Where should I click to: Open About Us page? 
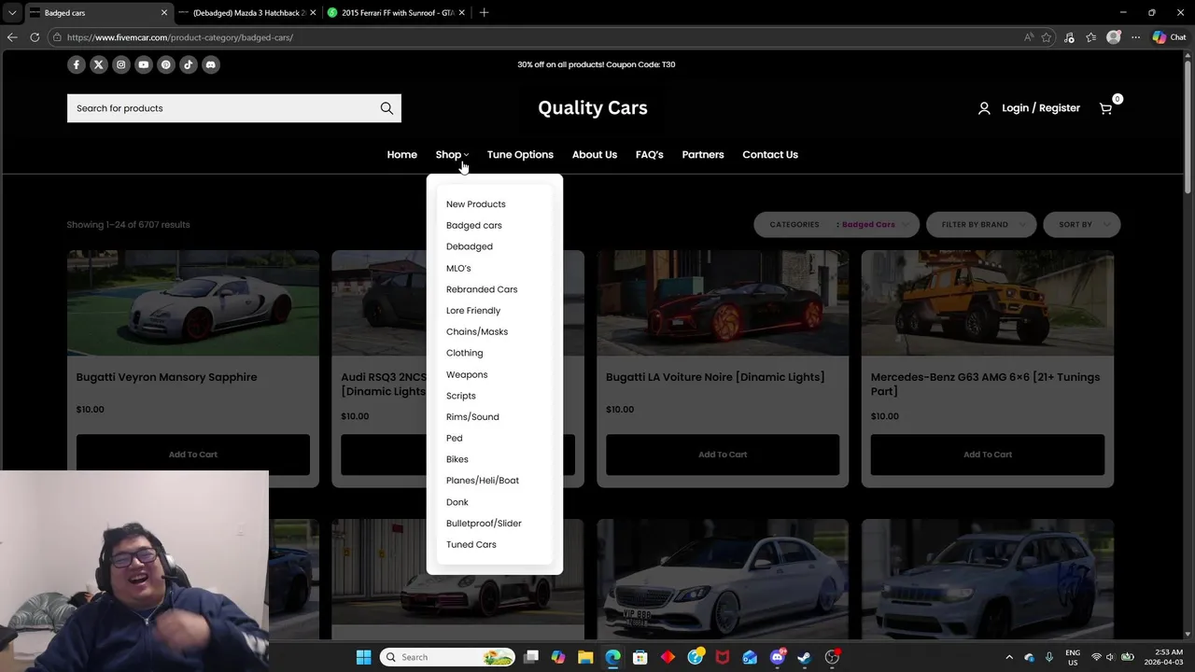pos(594,155)
